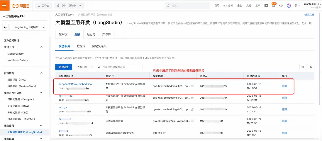Open the manta.lk account menu
The height and width of the screenshot is (141, 322).
point(312,6)
